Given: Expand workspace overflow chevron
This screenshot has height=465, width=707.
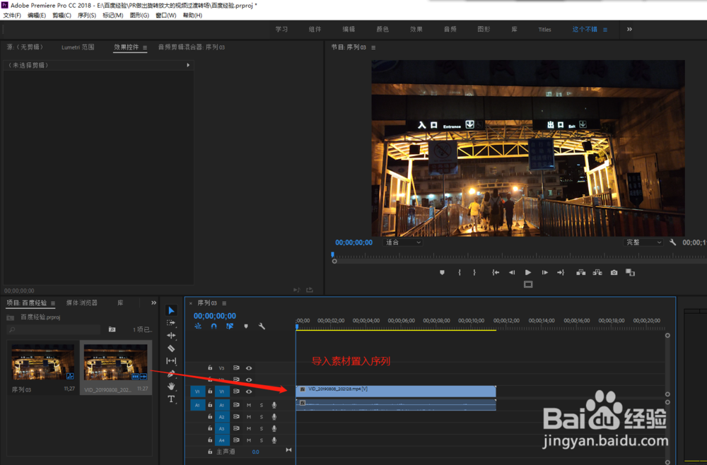Looking at the screenshot, I should (x=629, y=29).
